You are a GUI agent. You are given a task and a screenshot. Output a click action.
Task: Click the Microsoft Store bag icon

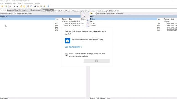67,41
